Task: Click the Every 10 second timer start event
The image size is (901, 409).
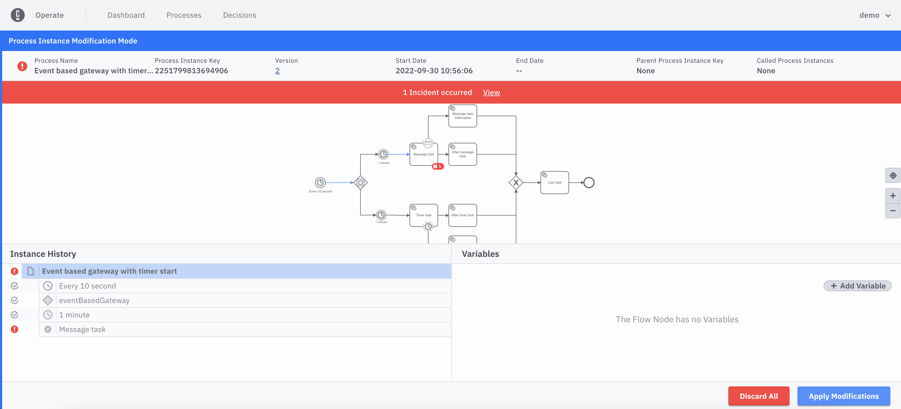Action: tap(320, 182)
